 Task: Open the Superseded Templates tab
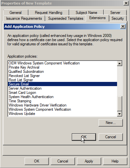[x=66, y=18]
